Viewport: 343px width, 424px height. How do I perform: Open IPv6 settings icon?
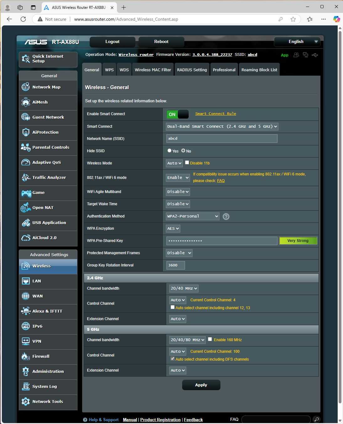tap(26, 326)
